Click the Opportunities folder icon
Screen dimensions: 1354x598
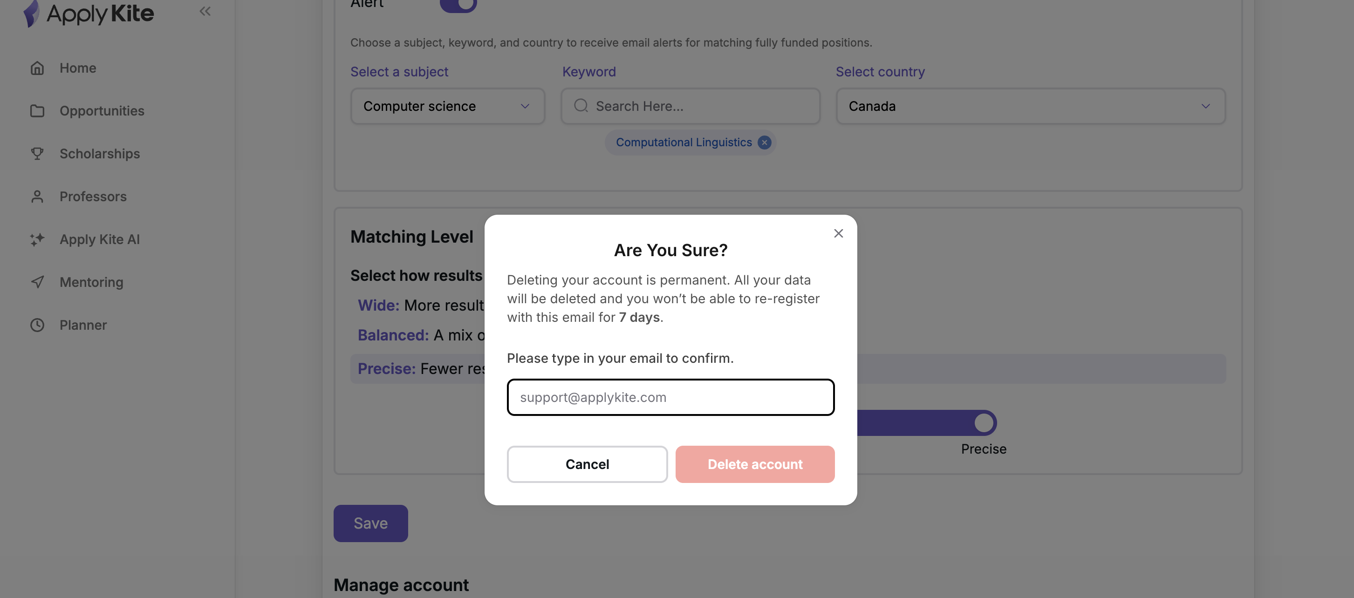(37, 111)
